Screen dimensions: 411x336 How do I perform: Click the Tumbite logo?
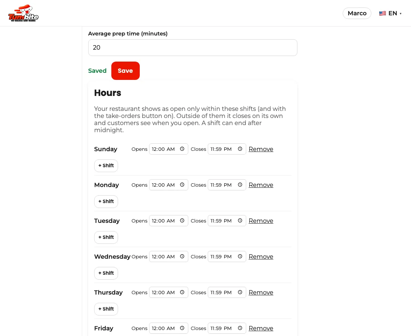[23, 13]
